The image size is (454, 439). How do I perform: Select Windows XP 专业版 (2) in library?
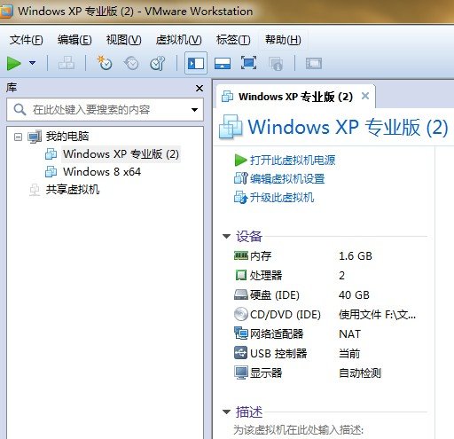(x=121, y=154)
